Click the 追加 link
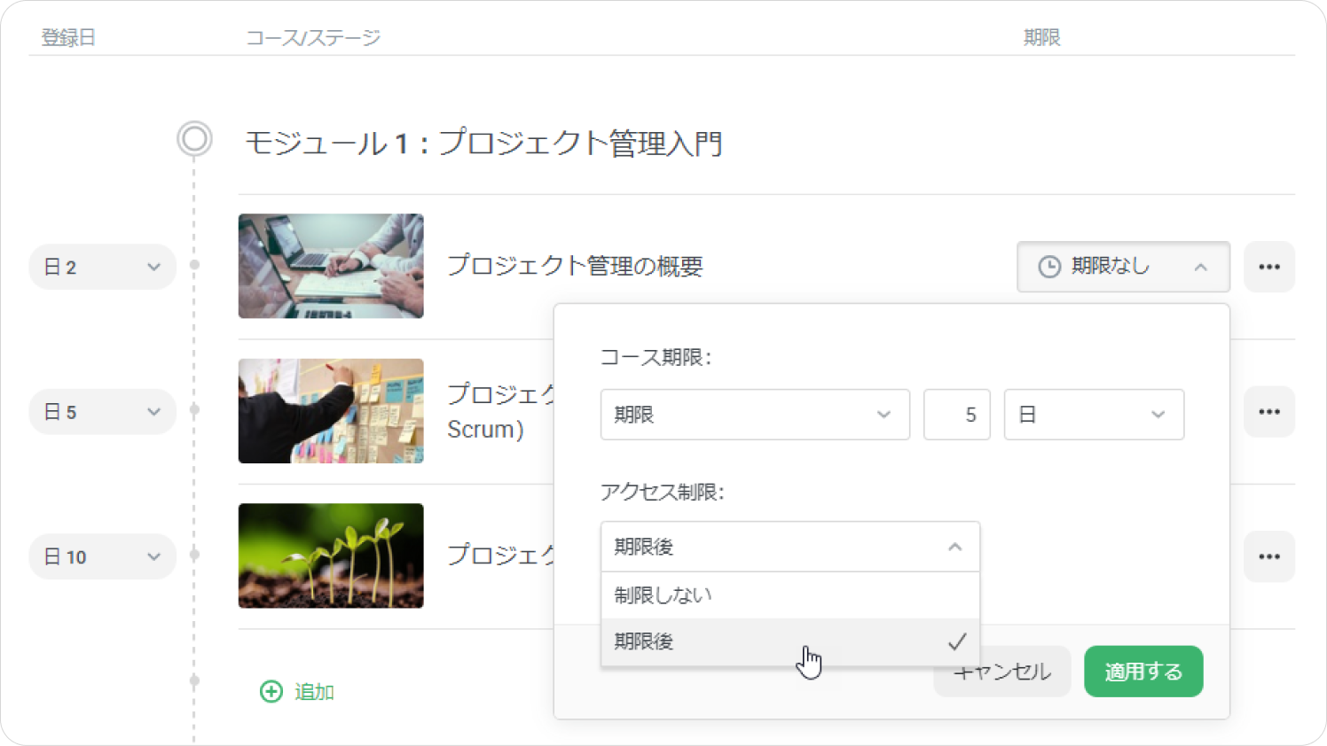The image size is (1327, 746). click(x=314, y=692)
